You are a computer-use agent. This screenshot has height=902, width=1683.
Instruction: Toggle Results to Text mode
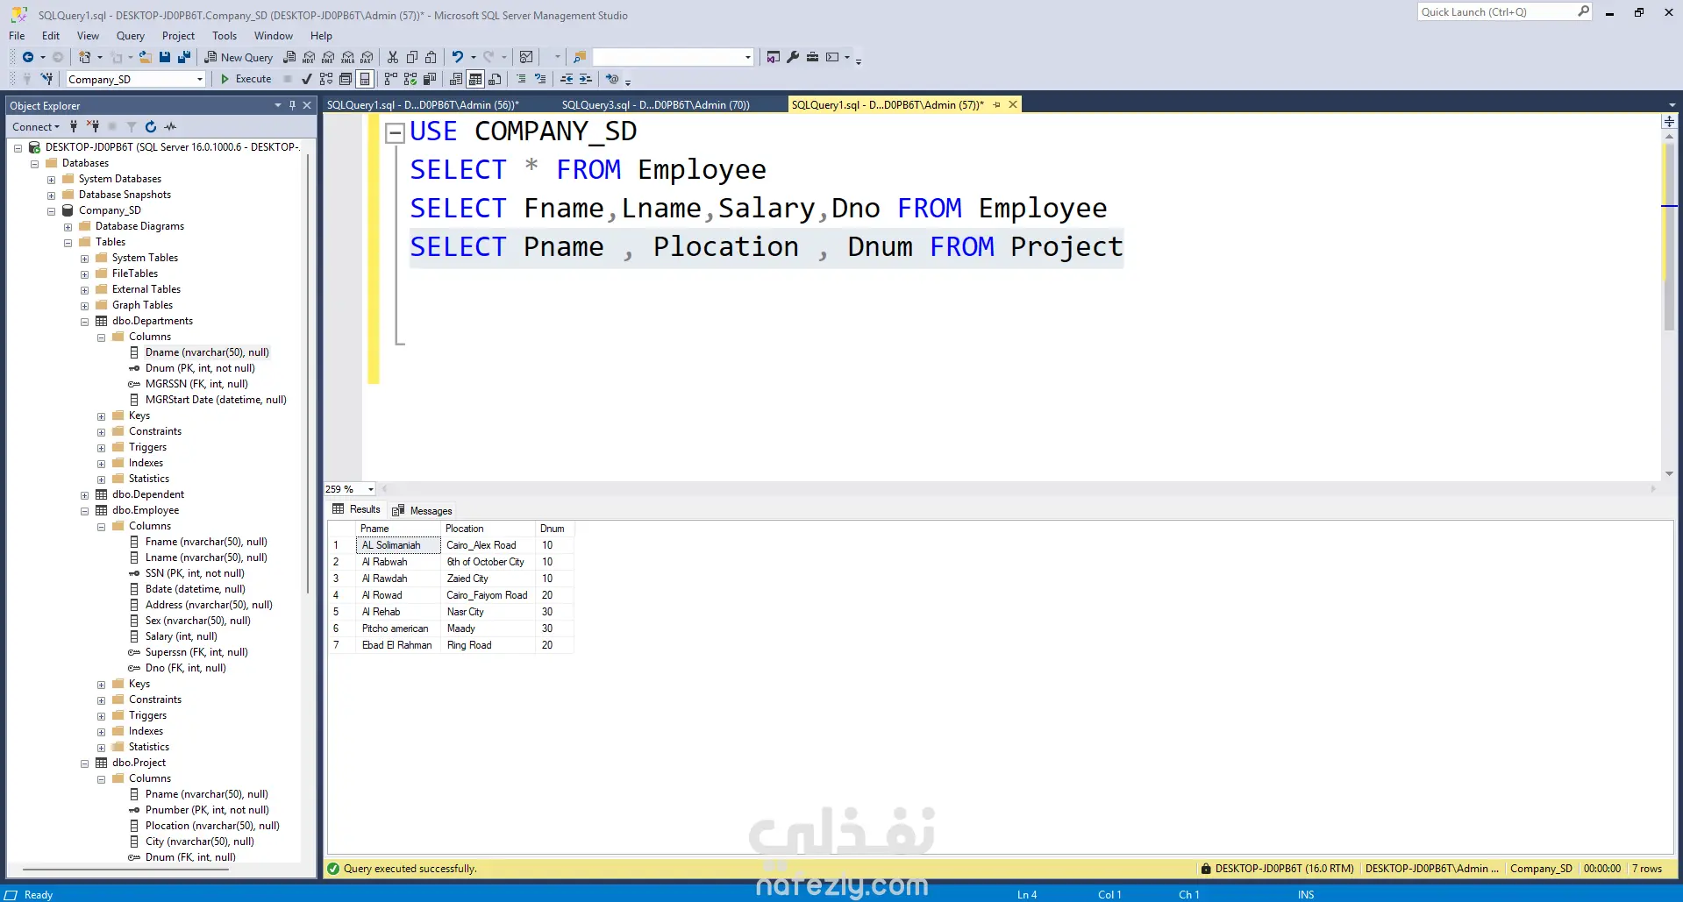point(455,79)
